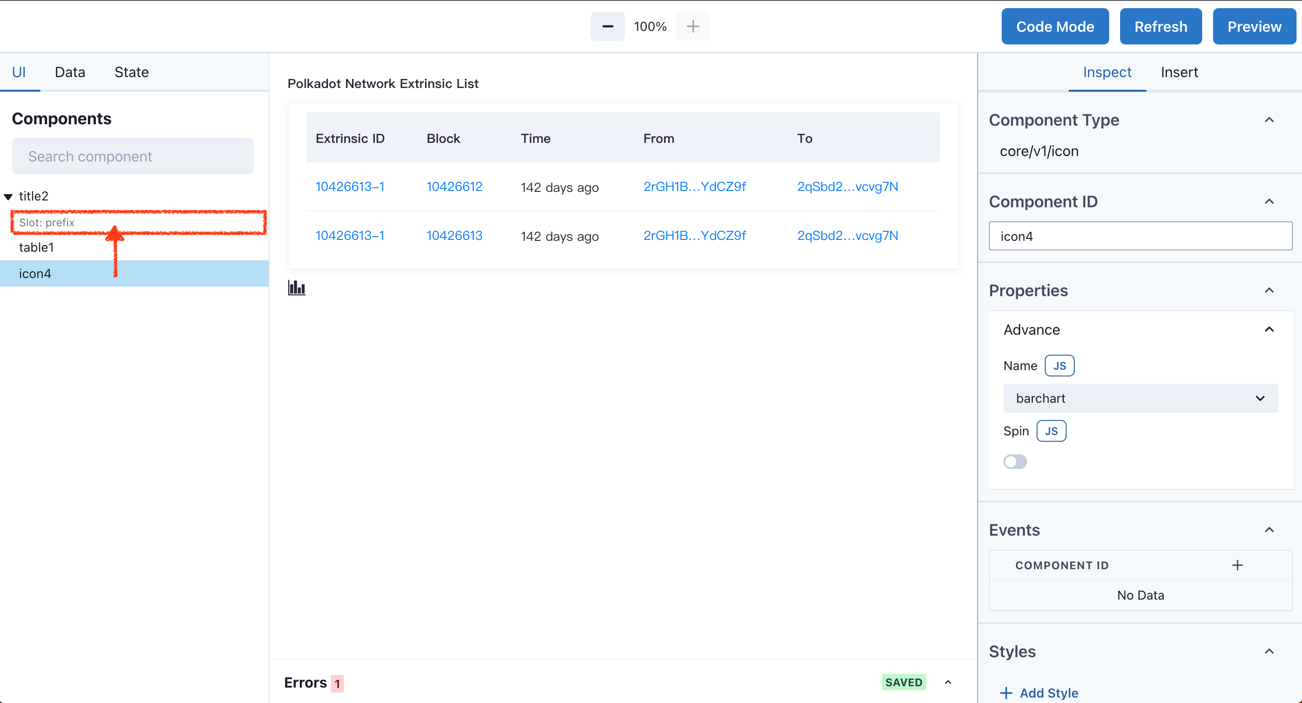Focus the Search component field
This screenshot has height=703, width=1302.
(133, 156)
